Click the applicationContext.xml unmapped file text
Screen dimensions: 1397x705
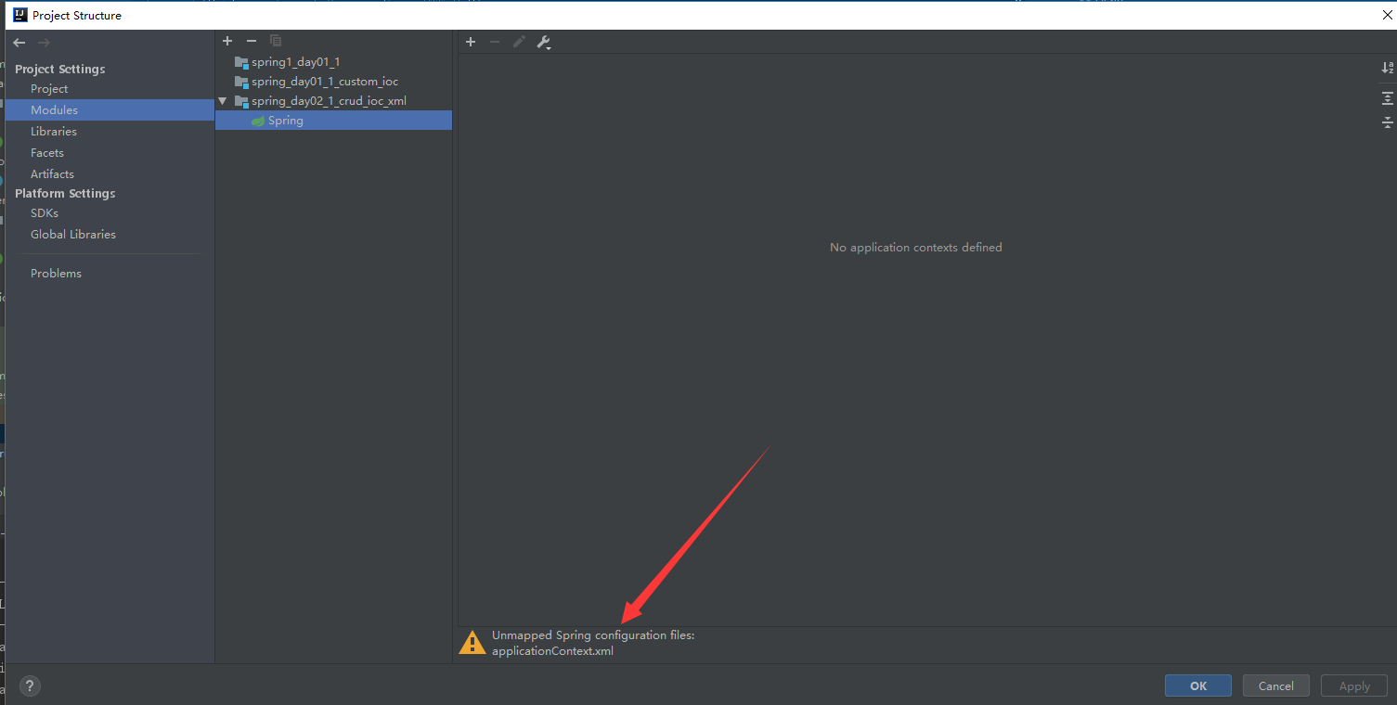pyautogui.click(x=552, y=651)
